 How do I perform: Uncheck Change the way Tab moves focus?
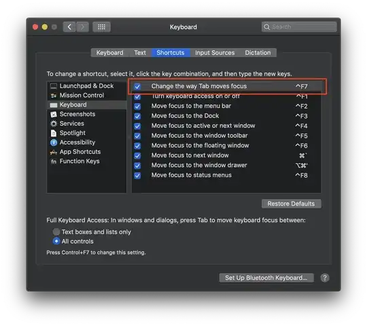137,86
